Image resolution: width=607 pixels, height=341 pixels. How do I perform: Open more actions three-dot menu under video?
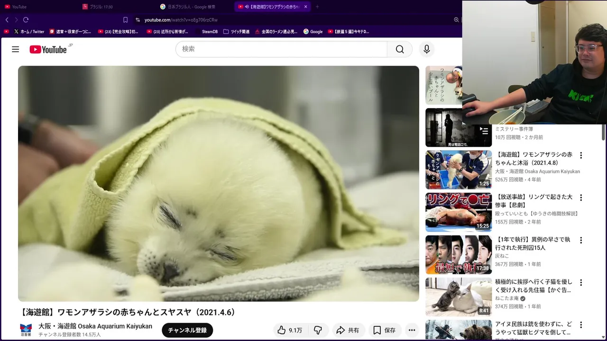pyautogui.click(x=412, y=330)
